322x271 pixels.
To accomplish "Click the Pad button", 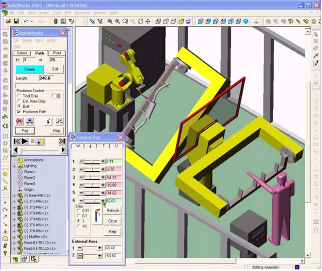I will click(25, 130).
